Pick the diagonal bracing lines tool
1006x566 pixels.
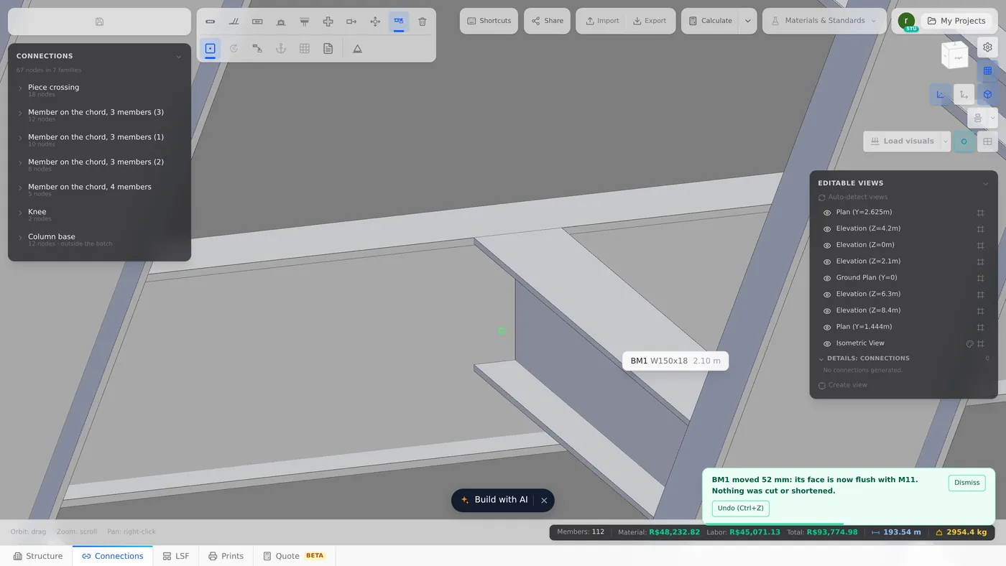click(234, 22)
